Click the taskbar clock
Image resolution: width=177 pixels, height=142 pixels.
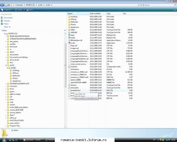pos(173,140)
